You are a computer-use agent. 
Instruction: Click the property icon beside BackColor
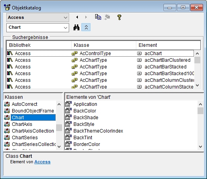coord(68,111)
